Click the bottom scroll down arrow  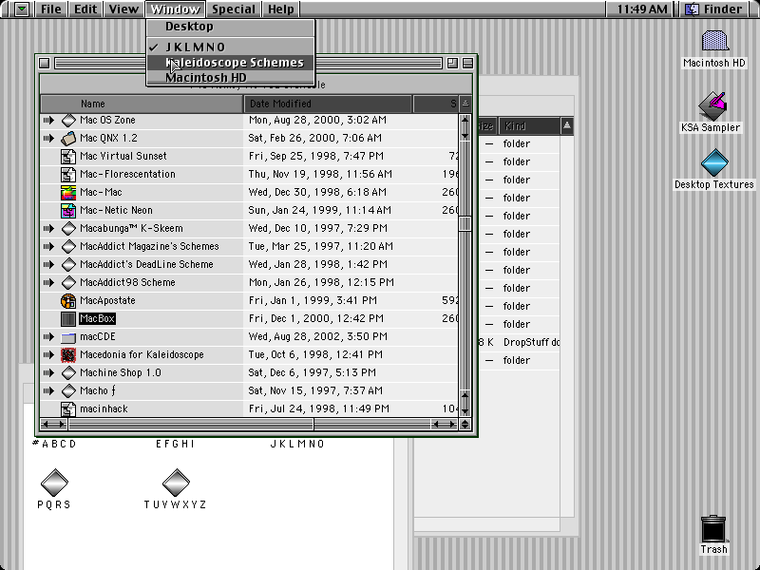465,411
